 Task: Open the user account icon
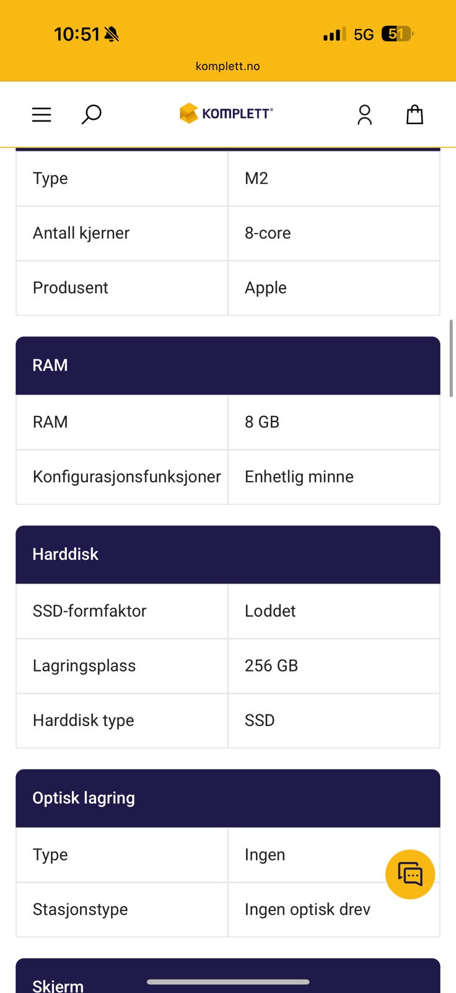pos(364,114)
